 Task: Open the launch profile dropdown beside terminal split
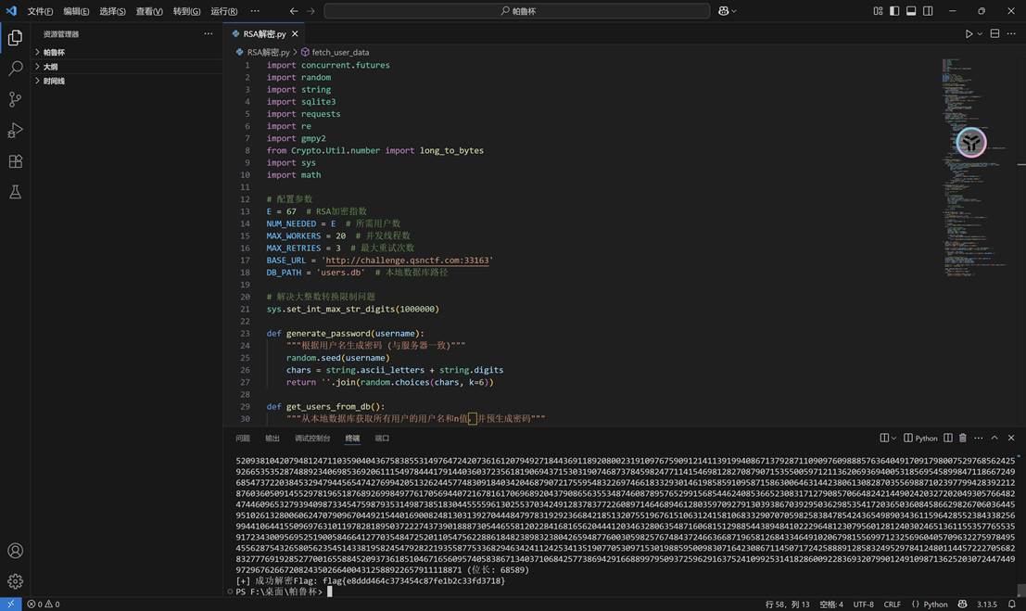893,438
